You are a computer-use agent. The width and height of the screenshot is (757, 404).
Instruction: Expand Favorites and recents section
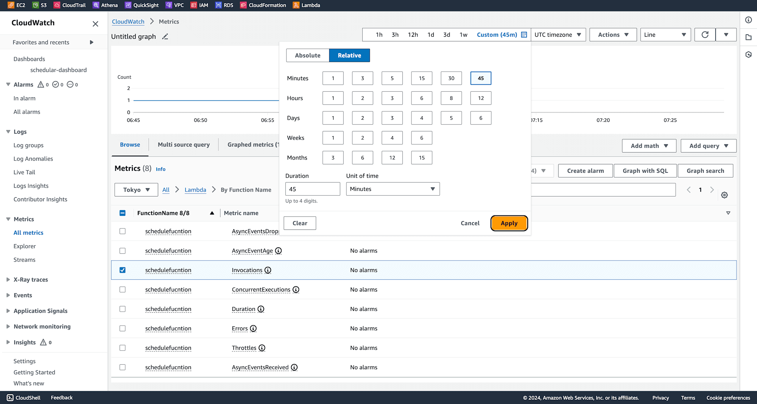tap(91, 42)
